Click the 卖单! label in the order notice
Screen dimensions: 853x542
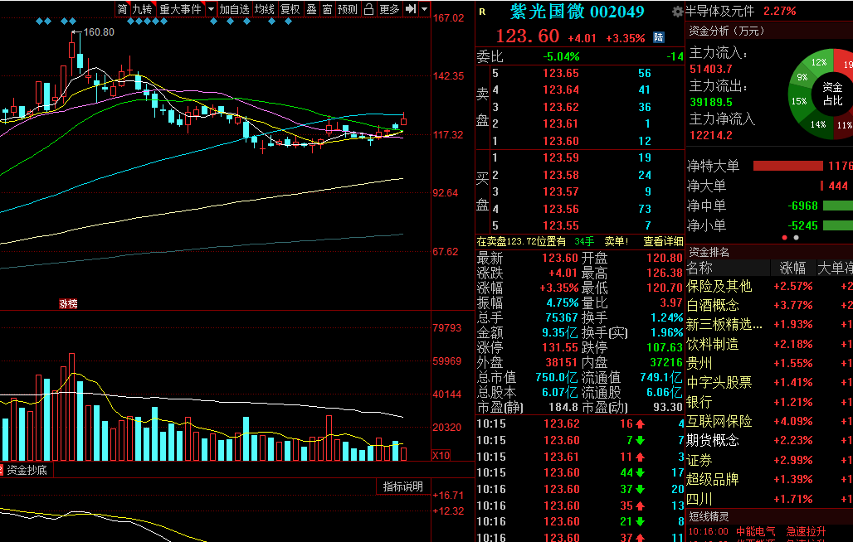tap(617, 241)
